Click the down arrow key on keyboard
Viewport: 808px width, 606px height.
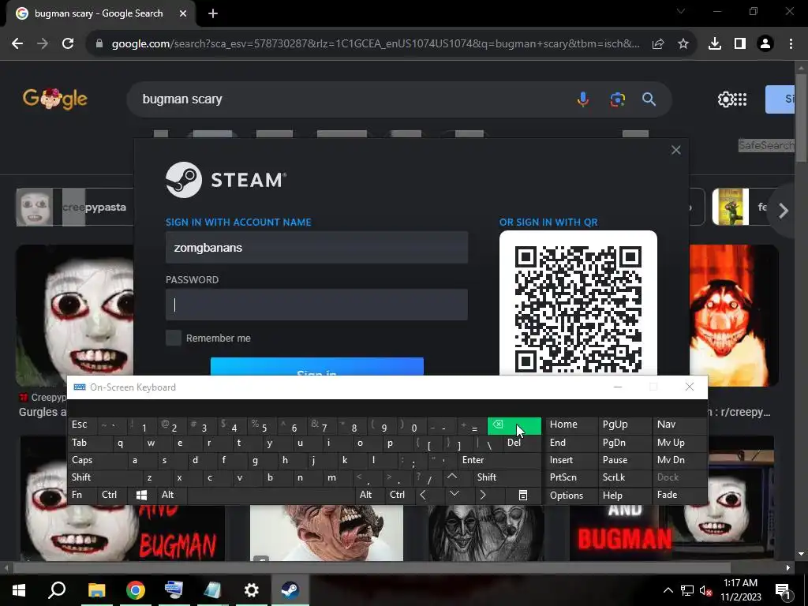(454, 496)
